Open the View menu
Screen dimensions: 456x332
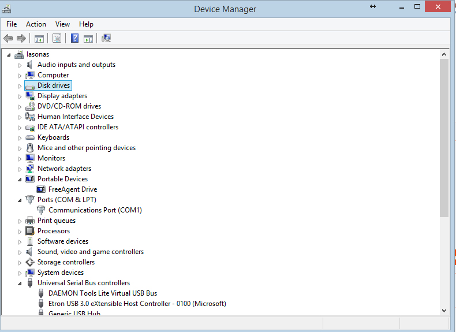(x=62, y=24)
